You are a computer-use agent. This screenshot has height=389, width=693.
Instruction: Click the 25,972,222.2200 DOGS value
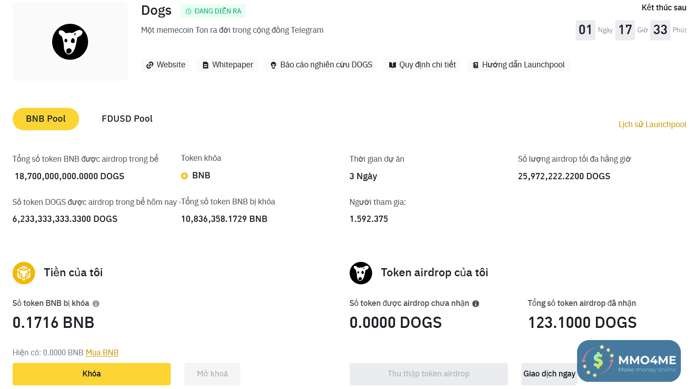564,176
